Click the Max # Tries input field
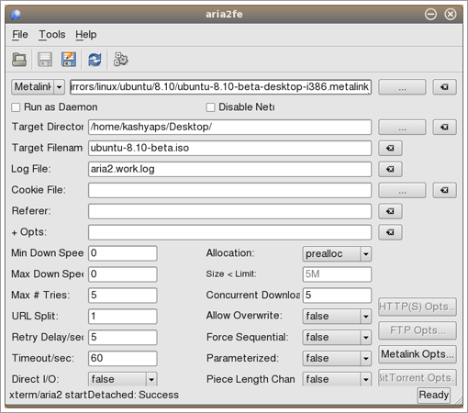Image resolution: width=468 pixels, height=413 pixels. click(123, 296)
